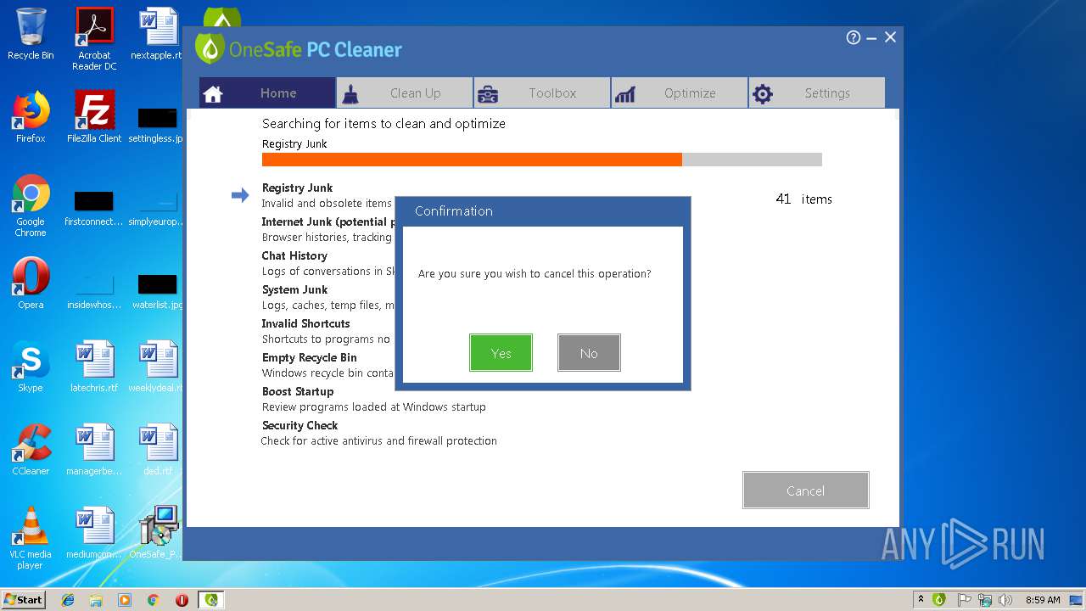Go to the Optimize tab

[x=680, y=93]
